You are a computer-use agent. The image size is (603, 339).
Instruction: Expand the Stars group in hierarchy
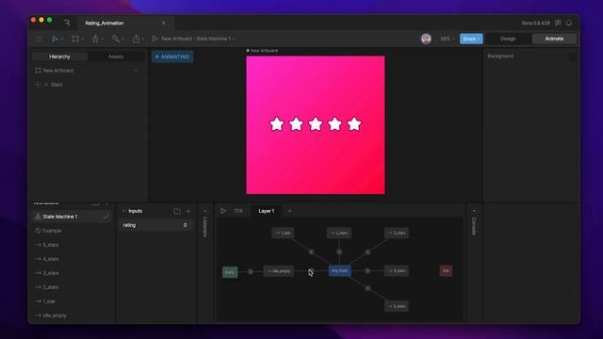[x=38, y=85]
